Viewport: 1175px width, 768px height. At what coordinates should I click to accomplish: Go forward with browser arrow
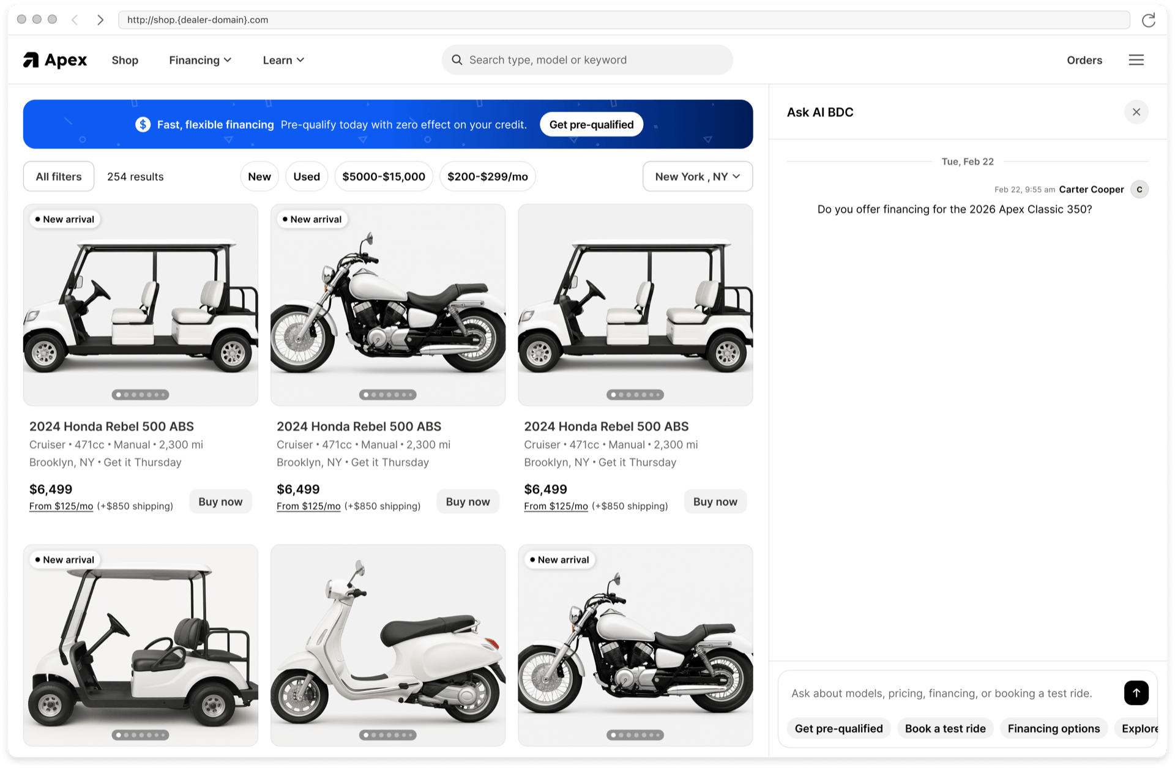[x=100, y=20]
